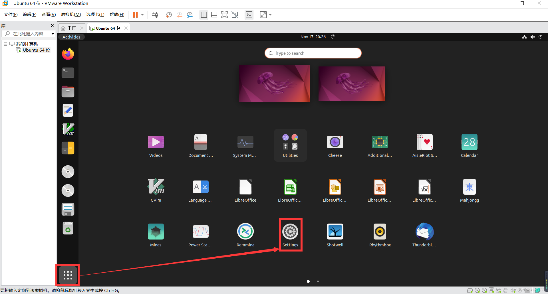Open the Settings app in the grid
The height and width of the screenshot is (294, 548).
pos(290,235)
